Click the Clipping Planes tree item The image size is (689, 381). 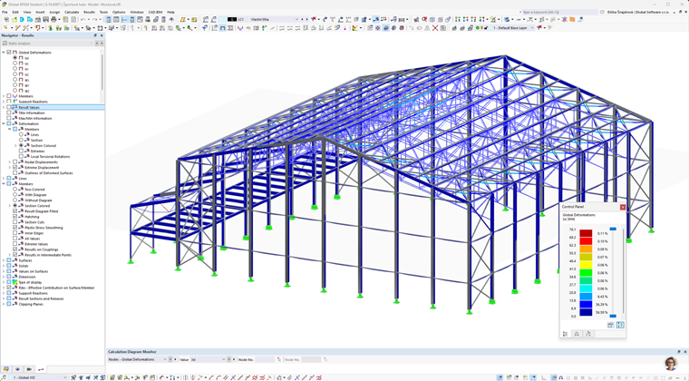31,304
